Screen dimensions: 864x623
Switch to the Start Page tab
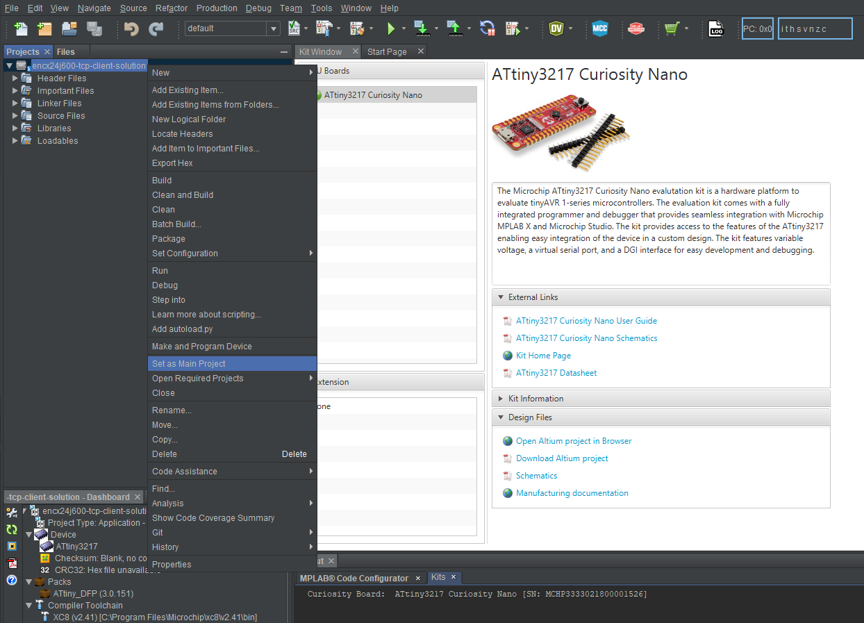tap(387, 52)
